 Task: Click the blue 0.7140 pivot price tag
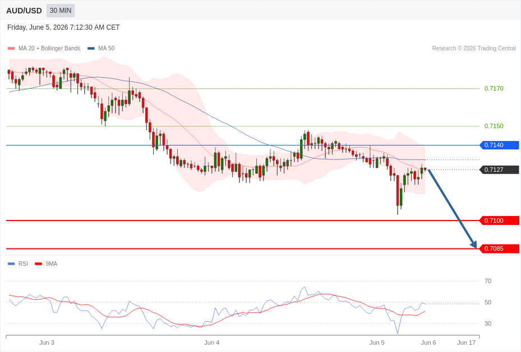pos(499,145)
